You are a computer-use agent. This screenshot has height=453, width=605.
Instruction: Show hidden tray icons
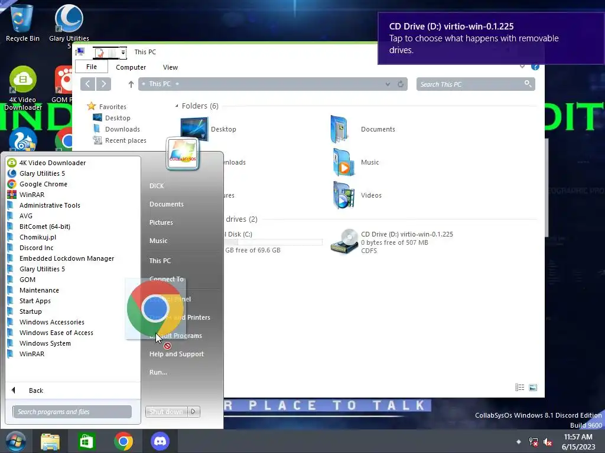click(x=519, y=441)
